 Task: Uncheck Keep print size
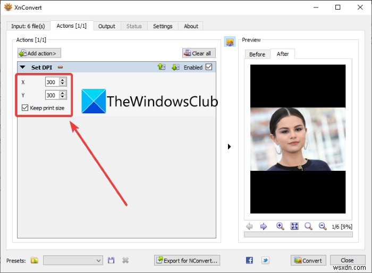(25, 108)
